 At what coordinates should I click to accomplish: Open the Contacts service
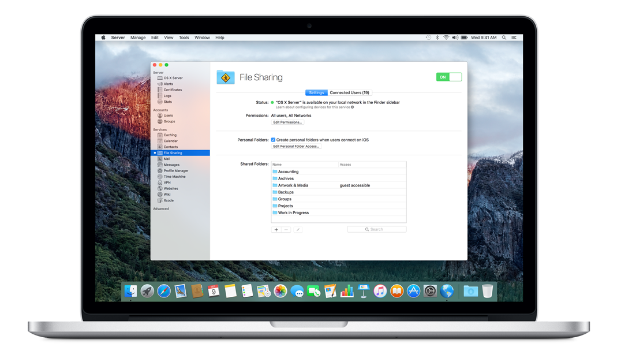tap(170, 147)
